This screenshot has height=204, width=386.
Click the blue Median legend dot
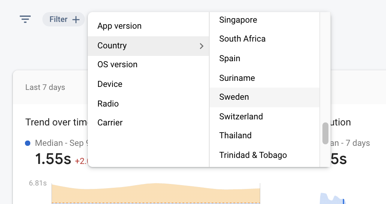[28, 143]
